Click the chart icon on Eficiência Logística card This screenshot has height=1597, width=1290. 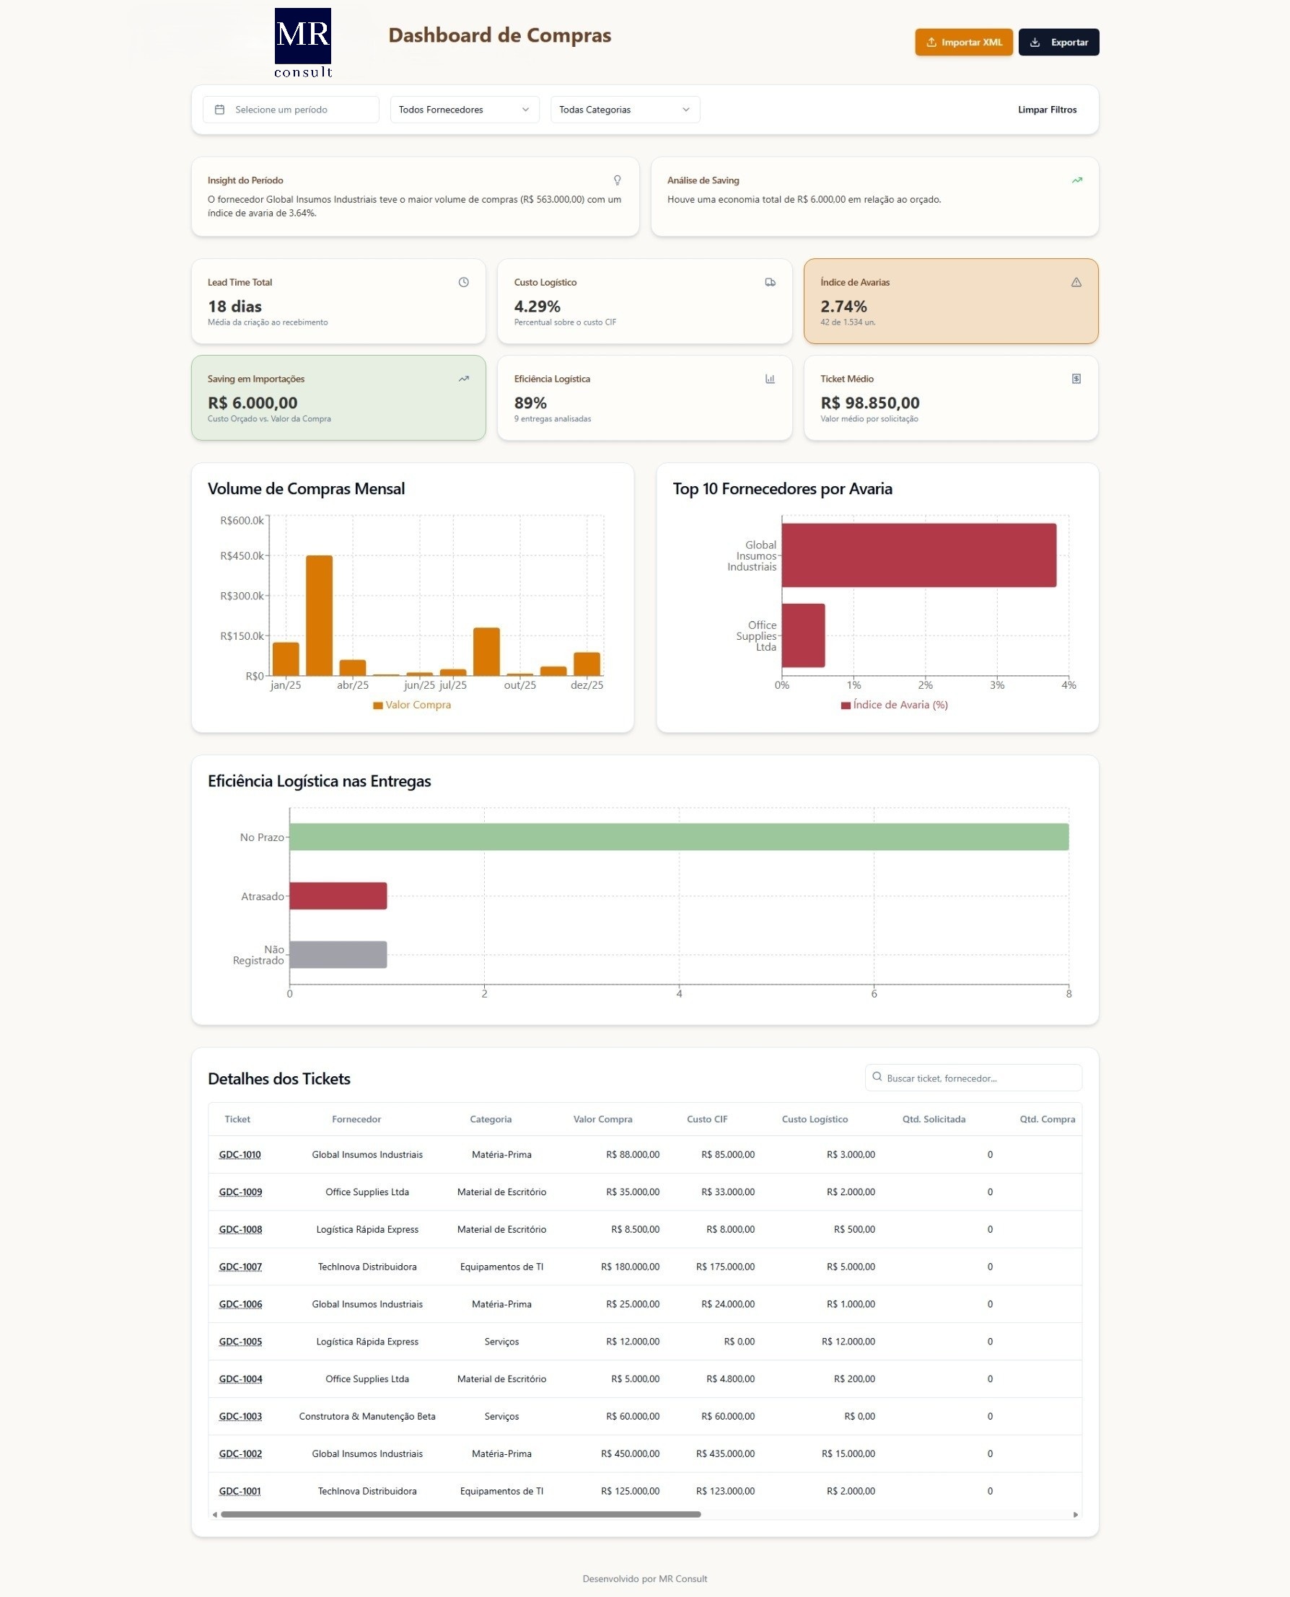coord(770,379)
